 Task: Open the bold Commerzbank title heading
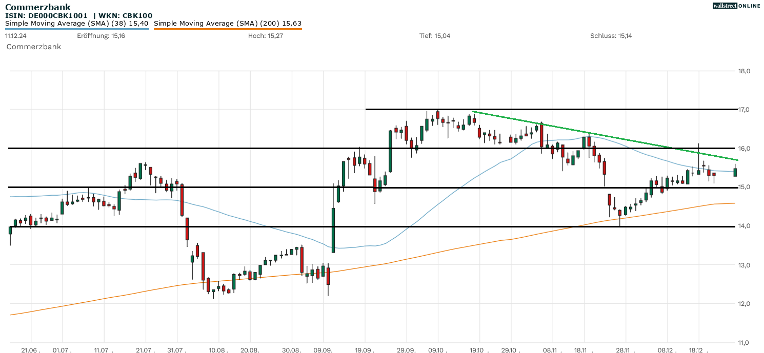pos(38,7)
